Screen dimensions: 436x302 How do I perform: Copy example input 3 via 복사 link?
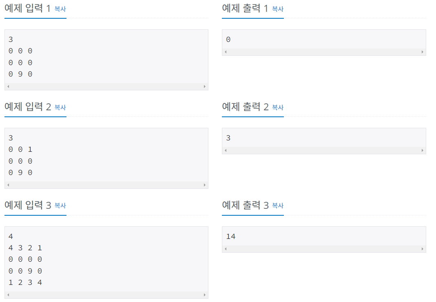[60, 206]
